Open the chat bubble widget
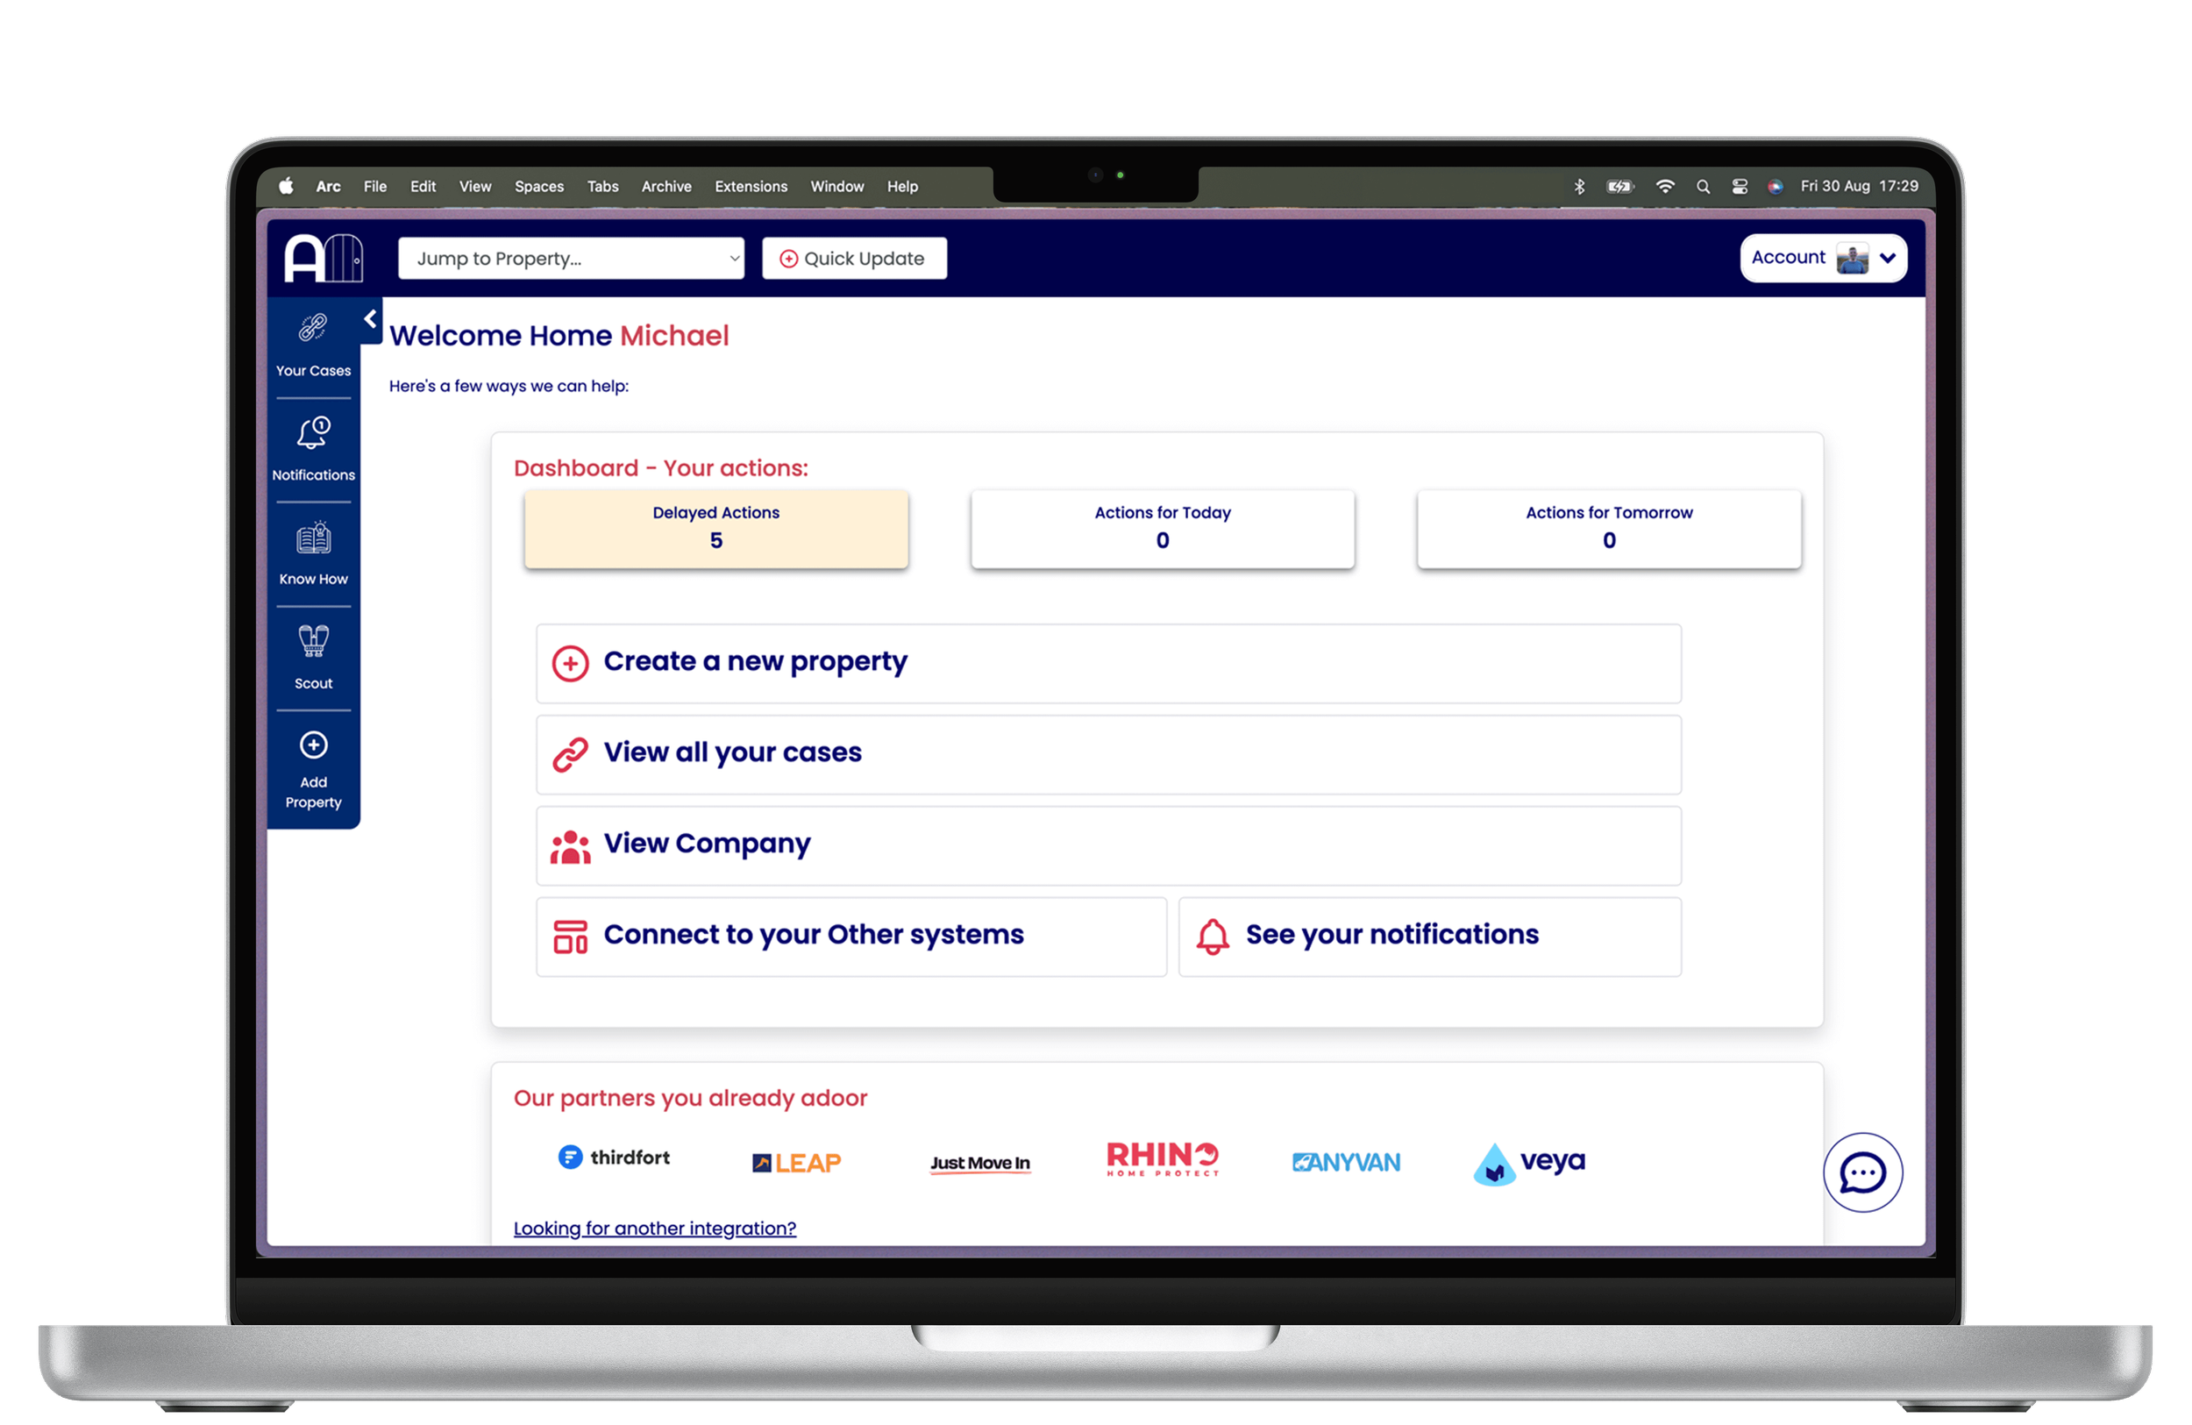 (1862, 1172)
